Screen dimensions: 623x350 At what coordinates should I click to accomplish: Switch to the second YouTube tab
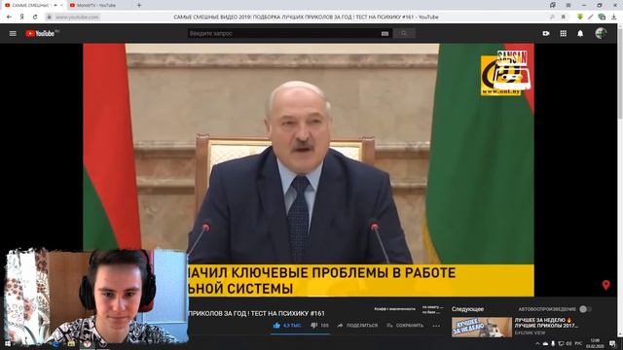point(96,5)
